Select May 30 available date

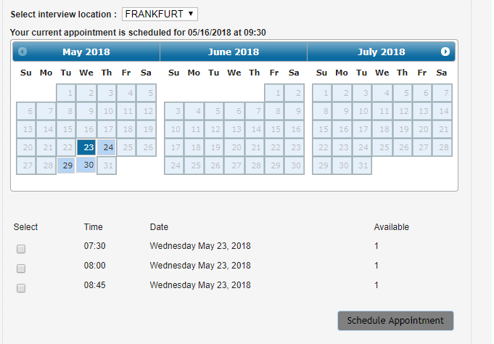click(86, 165)
